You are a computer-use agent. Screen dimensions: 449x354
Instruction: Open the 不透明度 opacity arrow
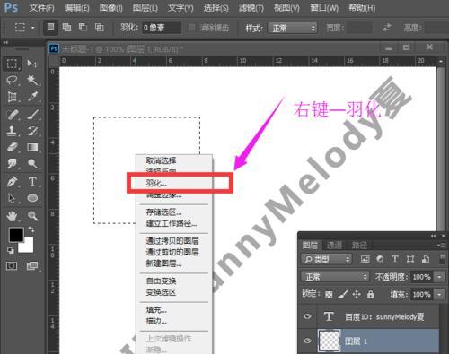click(439, 277)
